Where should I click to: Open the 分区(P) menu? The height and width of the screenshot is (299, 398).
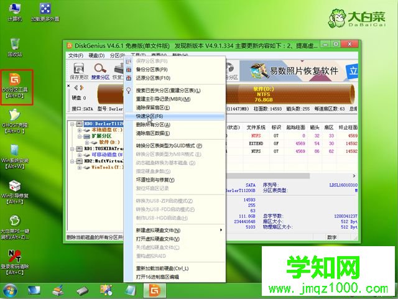pos(118,55)
